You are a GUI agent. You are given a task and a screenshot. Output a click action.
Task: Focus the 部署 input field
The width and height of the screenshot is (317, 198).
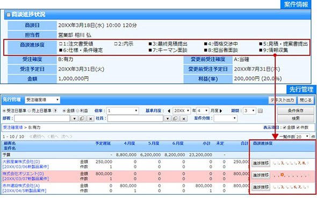pyautogui.click(x=42, y=119)
